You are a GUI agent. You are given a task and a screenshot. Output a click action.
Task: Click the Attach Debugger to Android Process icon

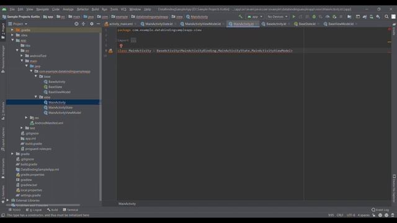334,17
